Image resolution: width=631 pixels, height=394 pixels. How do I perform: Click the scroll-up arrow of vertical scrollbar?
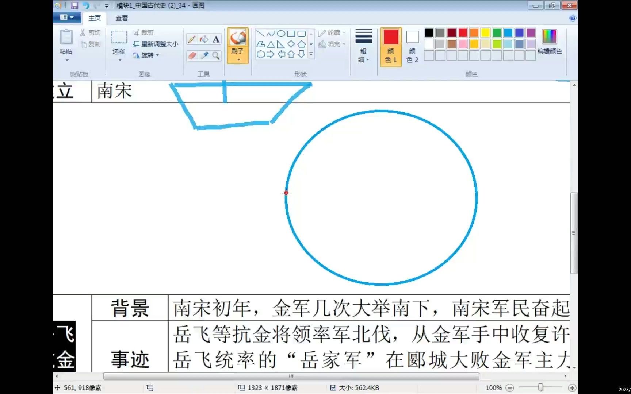tap(574, 85)
